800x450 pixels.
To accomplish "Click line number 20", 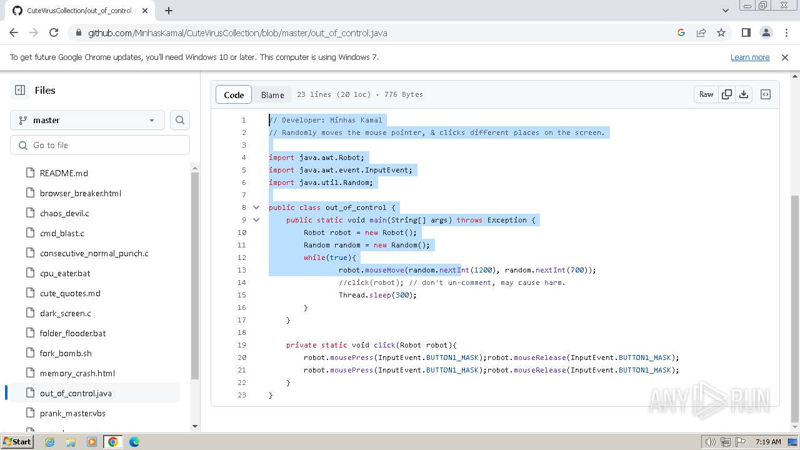I will coord(242,357).
